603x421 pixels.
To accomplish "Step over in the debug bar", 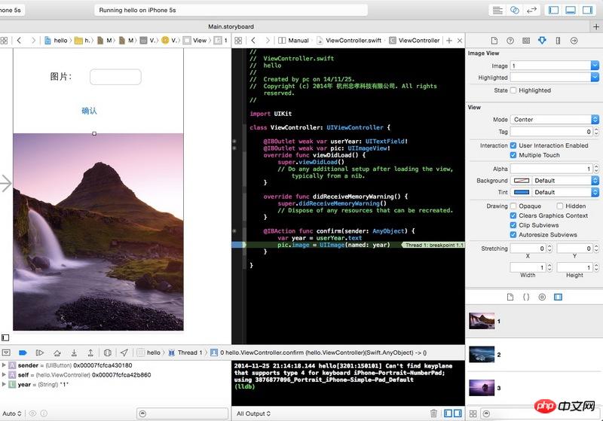I will click(57, 352).
